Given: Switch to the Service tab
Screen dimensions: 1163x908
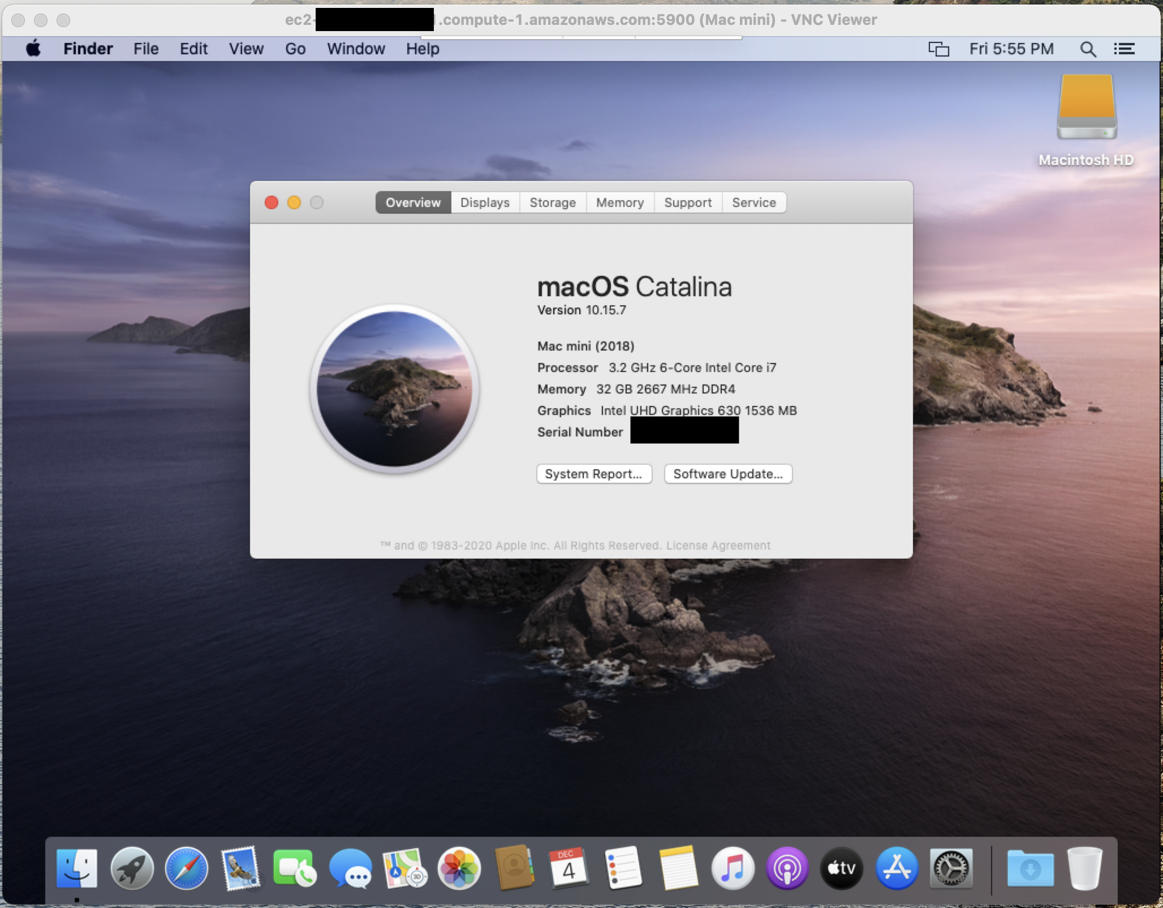Looking at the screenshot, I should 754,202.
